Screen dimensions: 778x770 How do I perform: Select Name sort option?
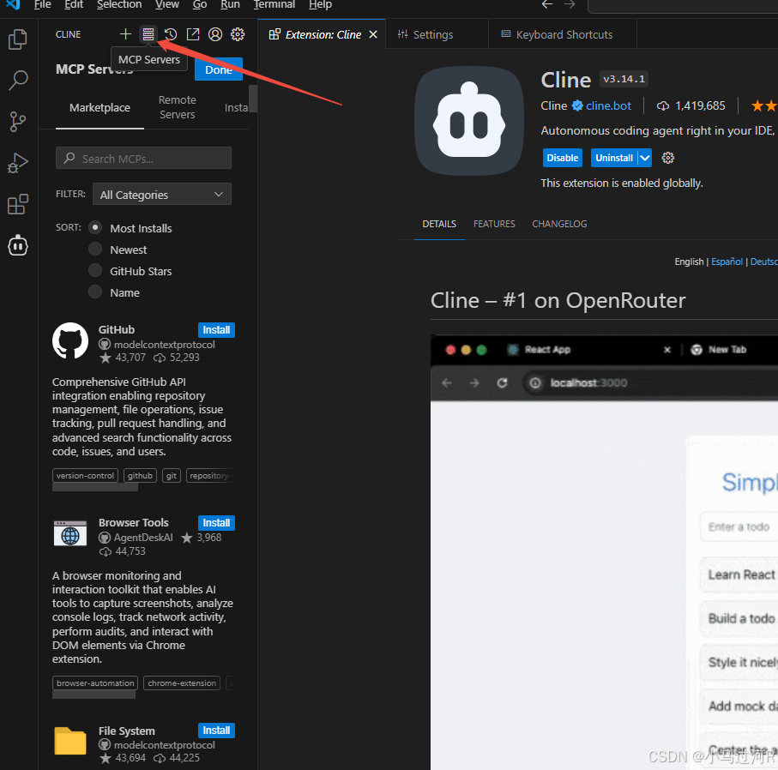(x=95, y=292)
